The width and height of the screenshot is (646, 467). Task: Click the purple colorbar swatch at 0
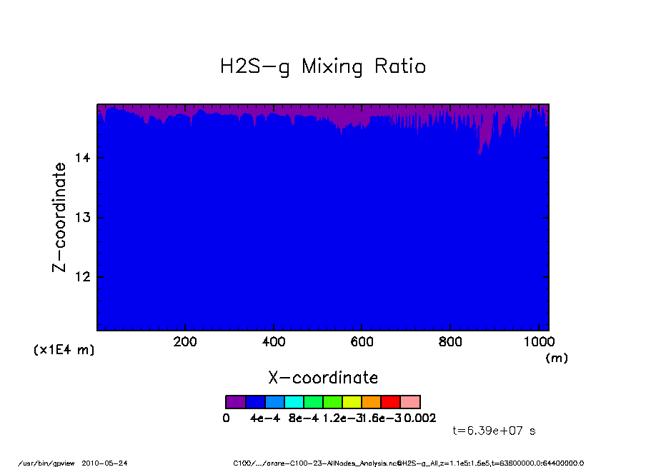point(236,402)
